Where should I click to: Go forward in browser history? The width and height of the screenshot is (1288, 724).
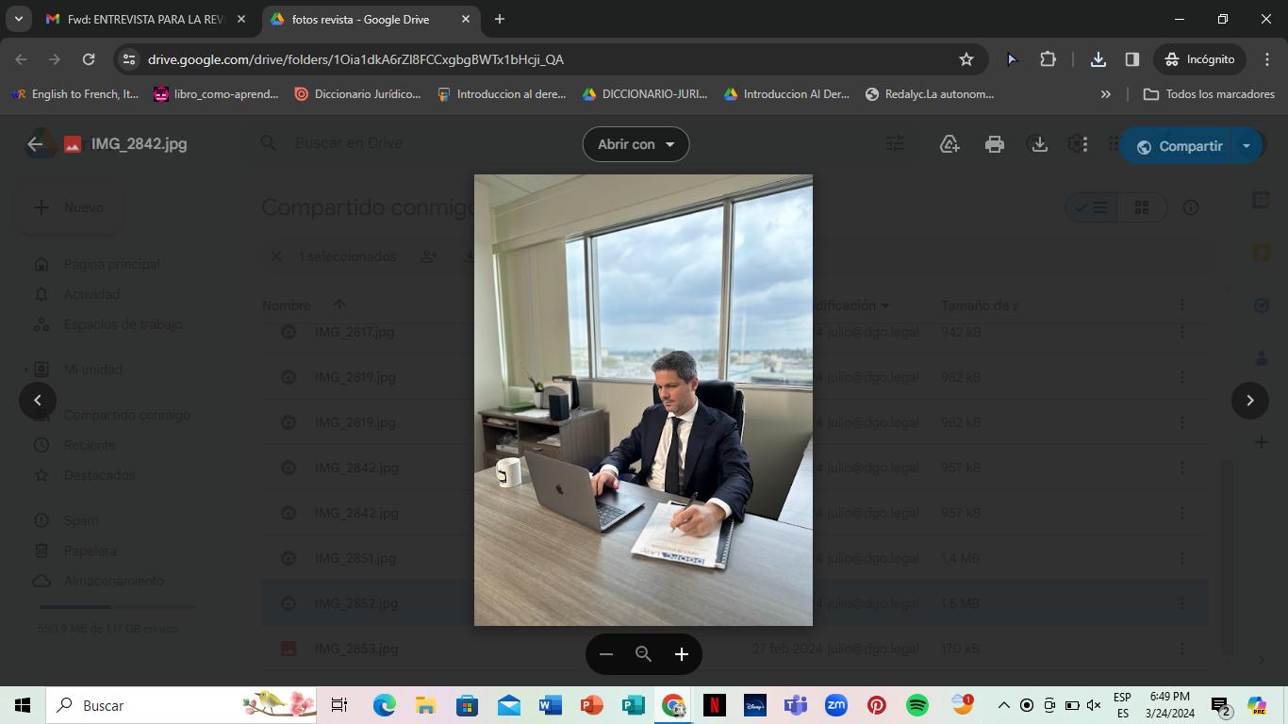tap(55, 59)
